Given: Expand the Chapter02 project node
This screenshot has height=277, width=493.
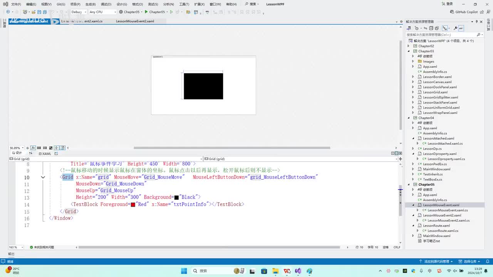Looking at the screenshot, I should [x=409, y=46].
